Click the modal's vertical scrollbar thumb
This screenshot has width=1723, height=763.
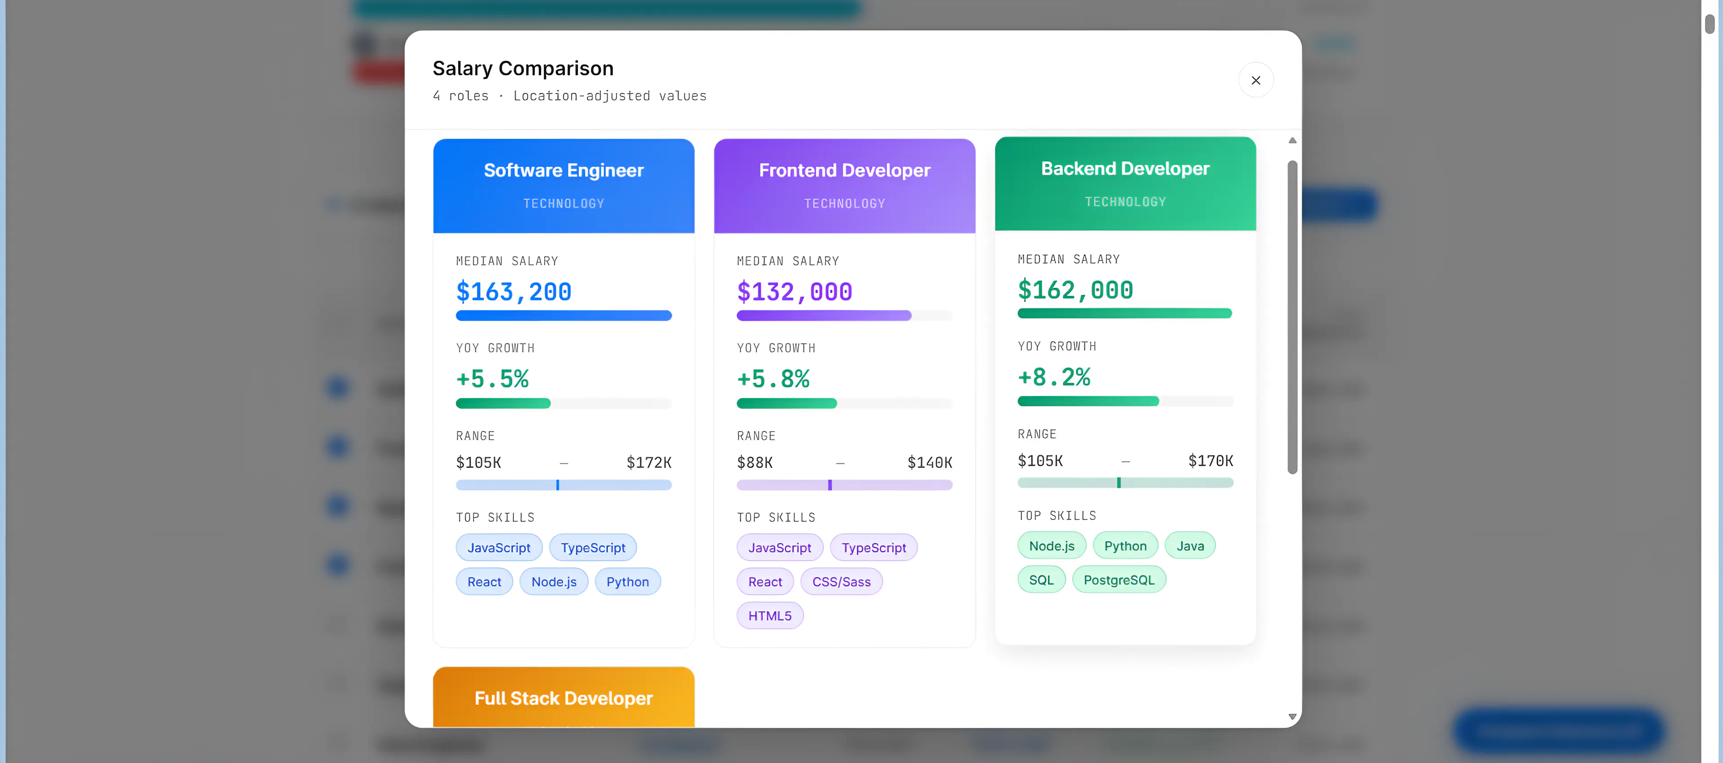(1292, 317)
